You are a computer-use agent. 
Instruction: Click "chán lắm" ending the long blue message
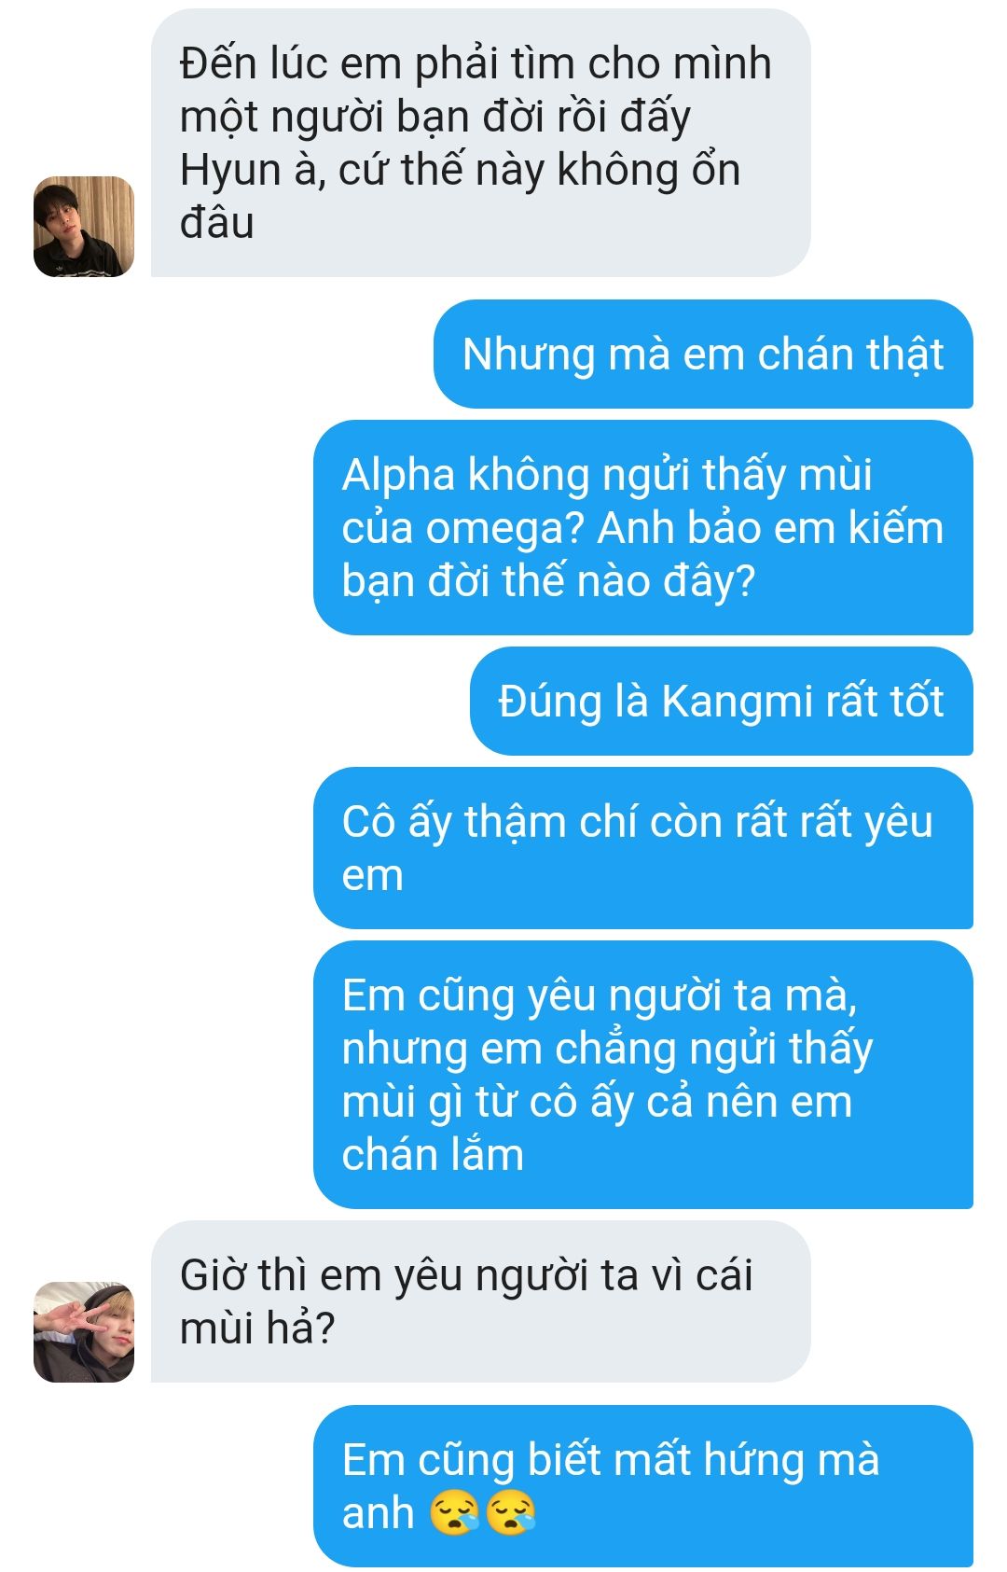[433, 1156]
